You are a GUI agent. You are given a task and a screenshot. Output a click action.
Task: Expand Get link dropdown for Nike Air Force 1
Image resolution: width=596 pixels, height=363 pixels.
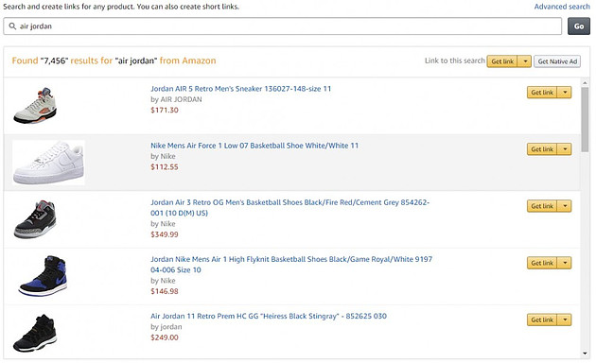pos(565,149)
